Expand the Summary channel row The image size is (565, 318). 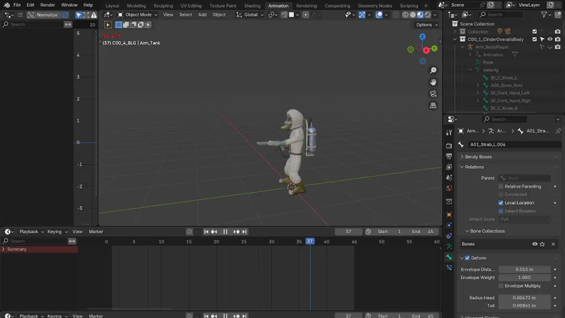3,249
